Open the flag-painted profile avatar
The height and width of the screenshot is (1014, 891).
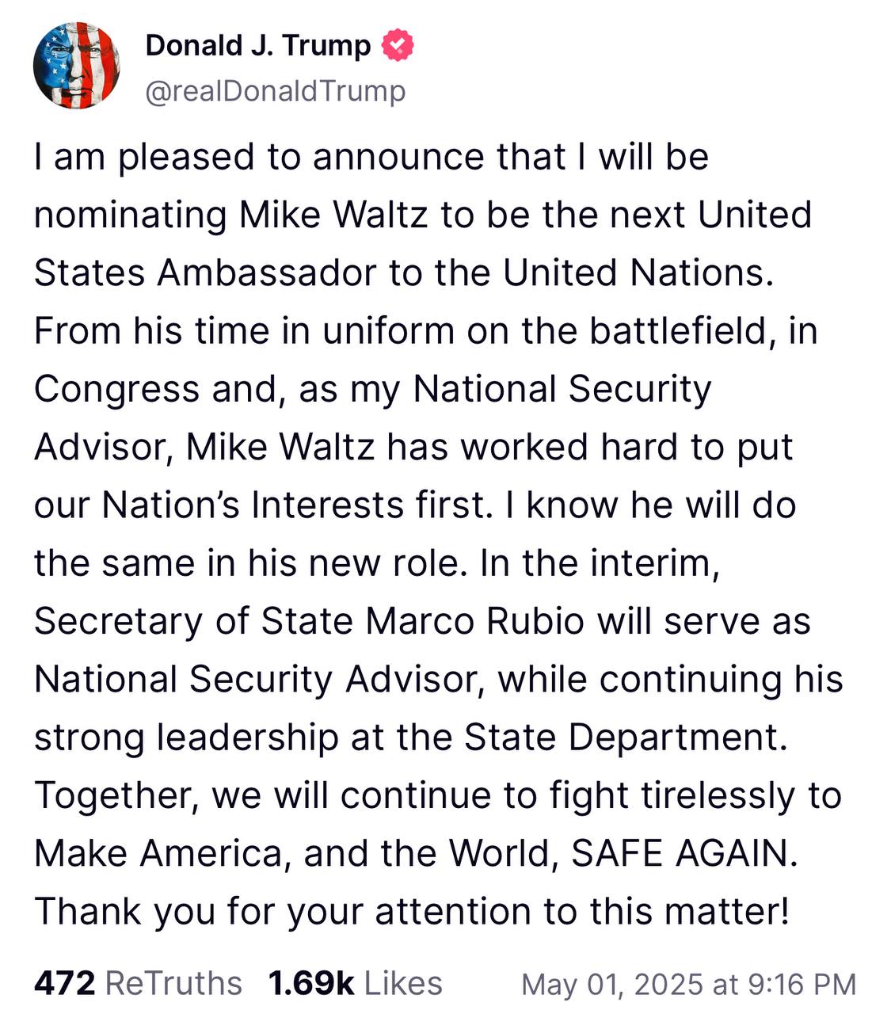(76, 66)
